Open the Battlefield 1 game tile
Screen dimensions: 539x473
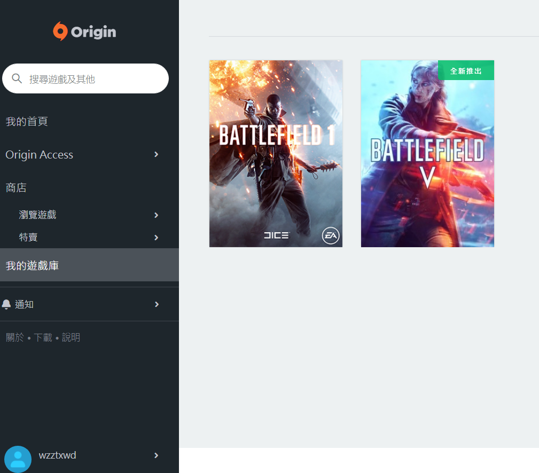[276, 154]
